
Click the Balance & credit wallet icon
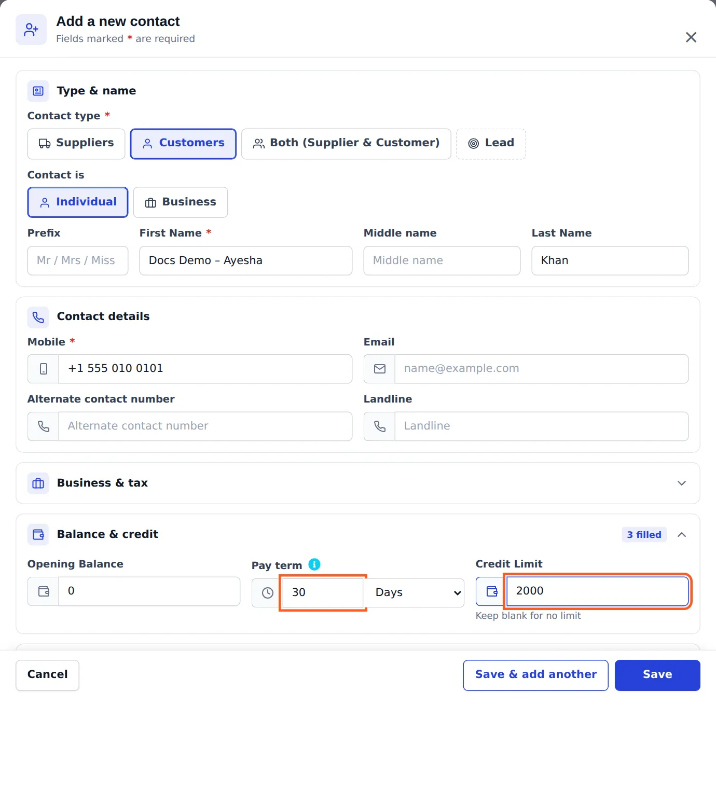click(x=38, y=535)
